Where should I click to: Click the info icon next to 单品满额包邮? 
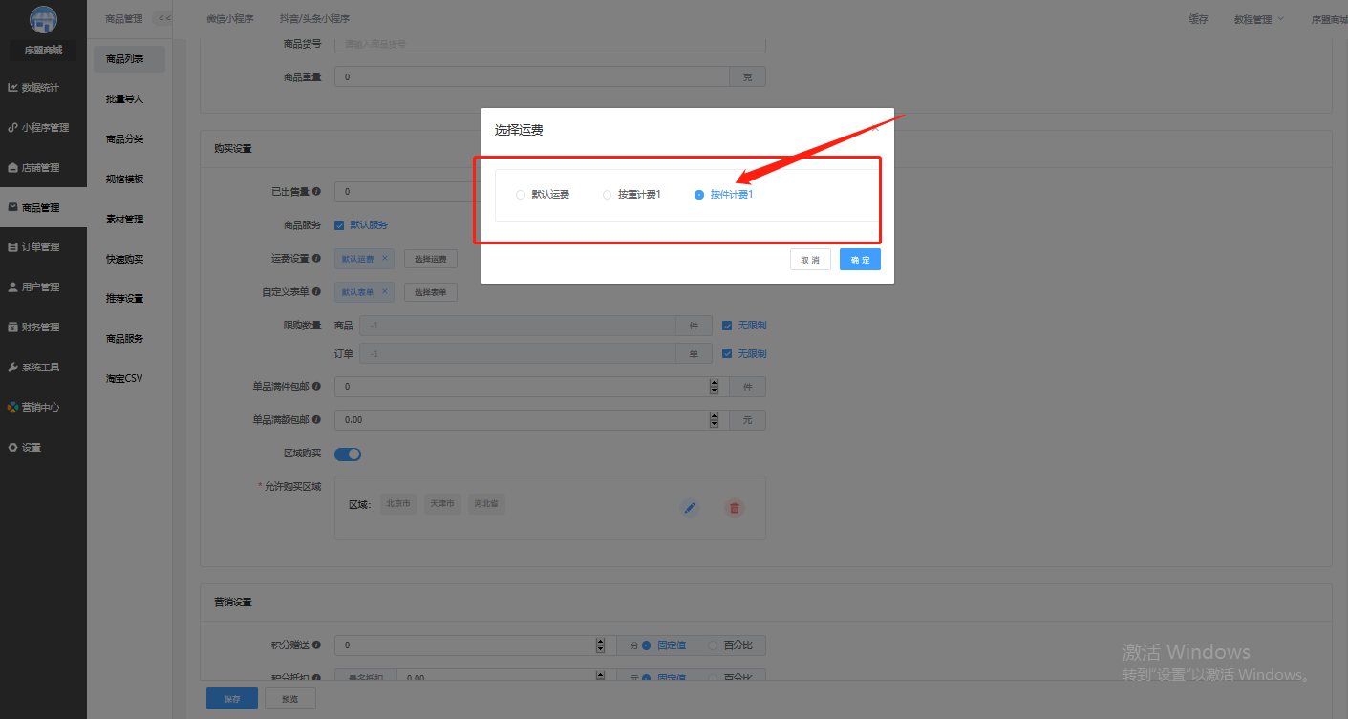point(316,420)
